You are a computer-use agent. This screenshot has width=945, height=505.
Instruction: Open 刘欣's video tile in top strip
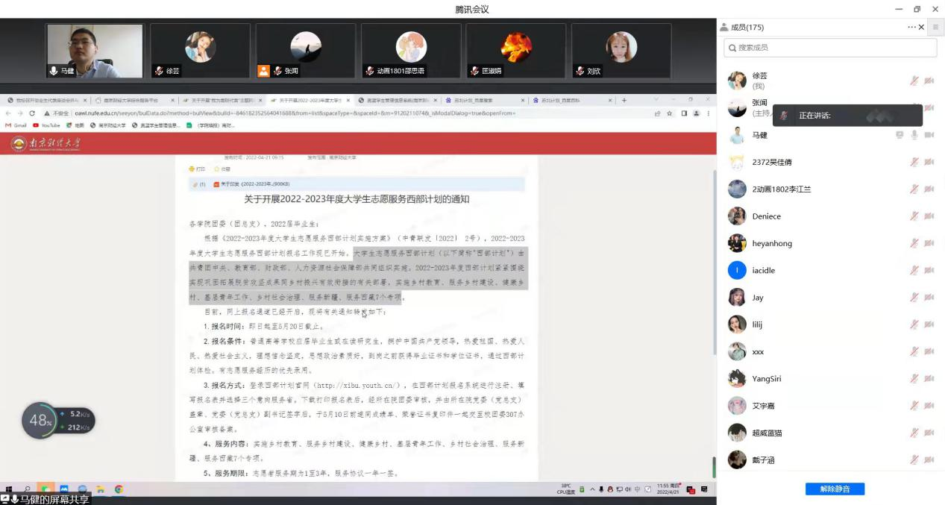tap(621, 51)
